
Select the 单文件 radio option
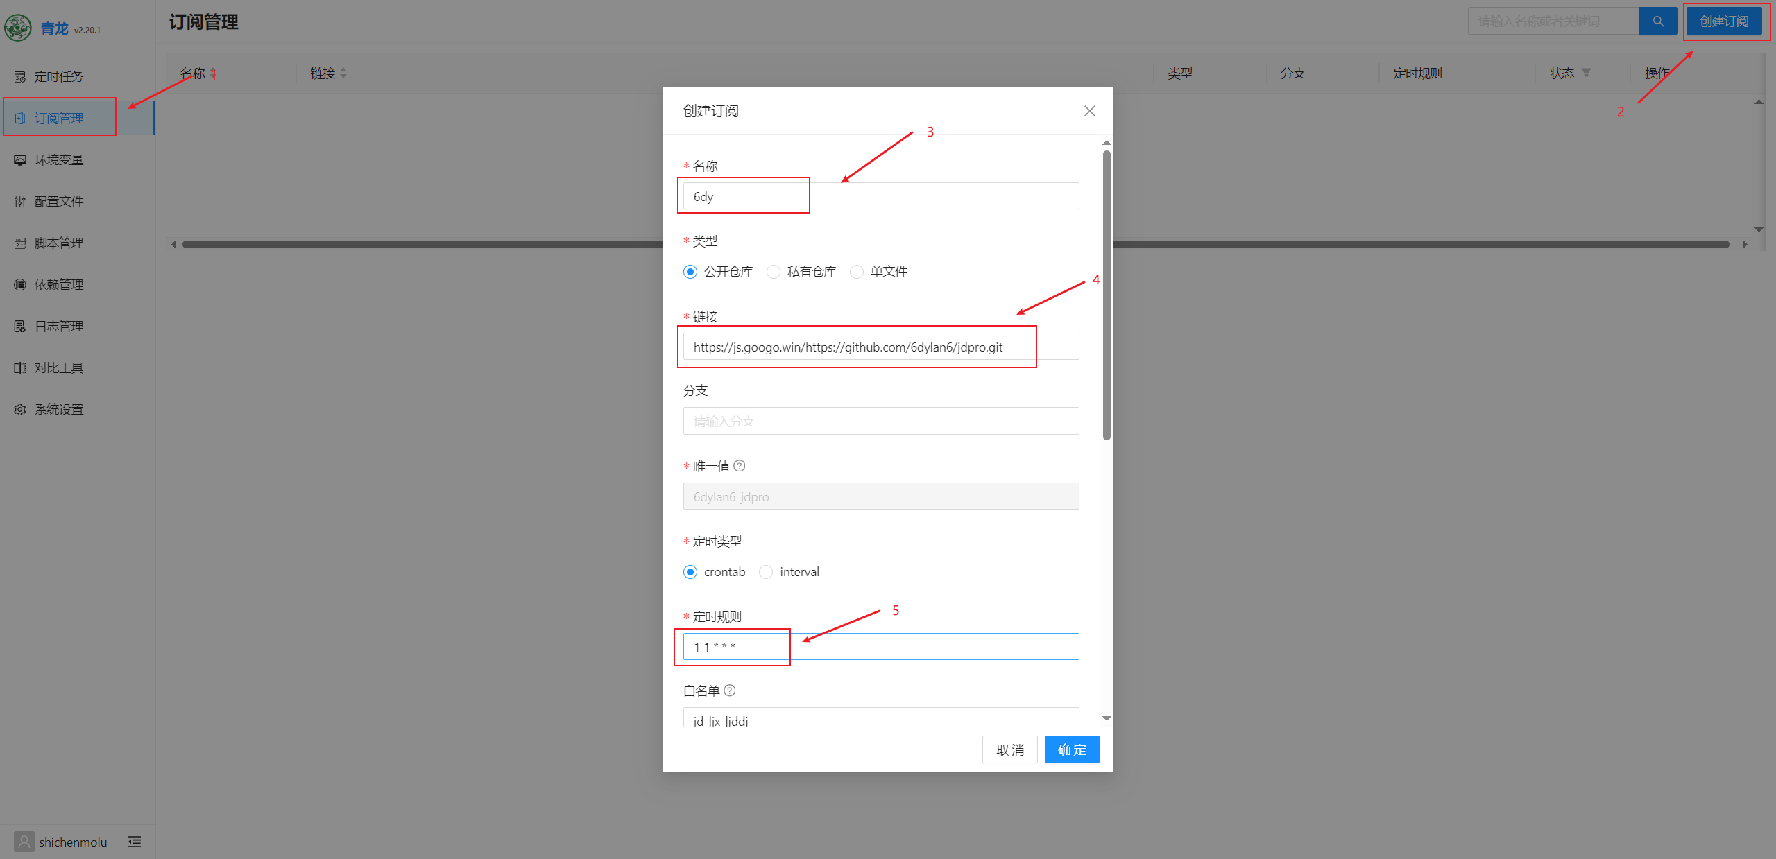click(x=857, y=272)
